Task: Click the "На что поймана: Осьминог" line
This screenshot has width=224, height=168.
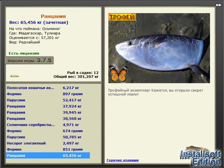Action: (x=35, y=29)
